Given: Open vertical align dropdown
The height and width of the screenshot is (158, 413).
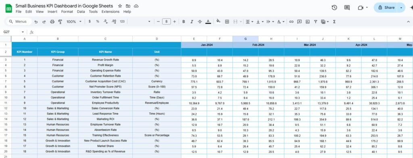Looking at the screenshot, I should click(260, 22).
